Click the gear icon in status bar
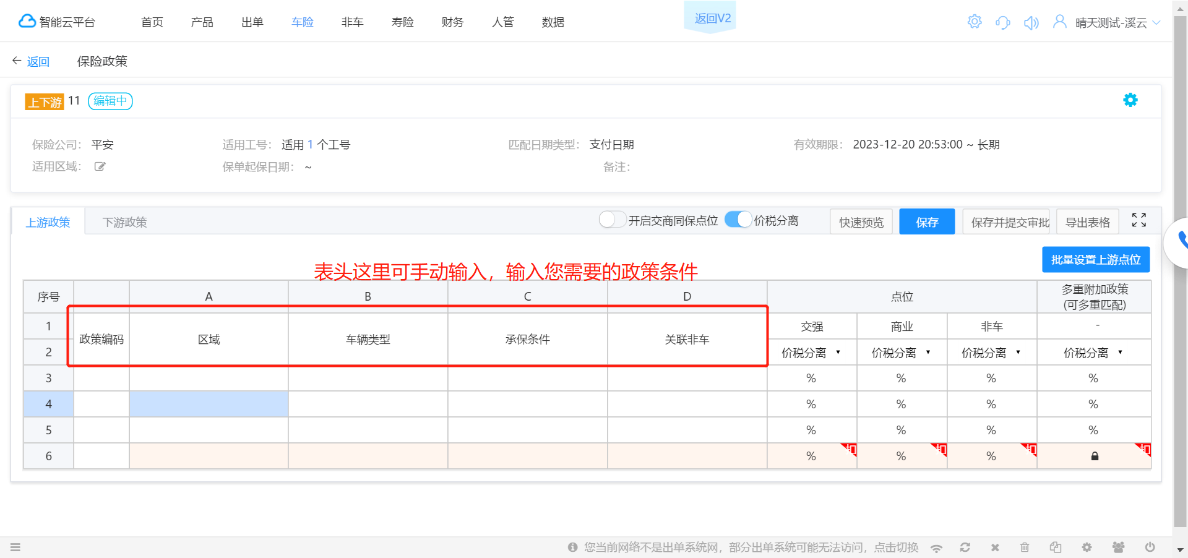Image resolution: width=1188 pixels, height=558 pixels. tap(1087, 547)
